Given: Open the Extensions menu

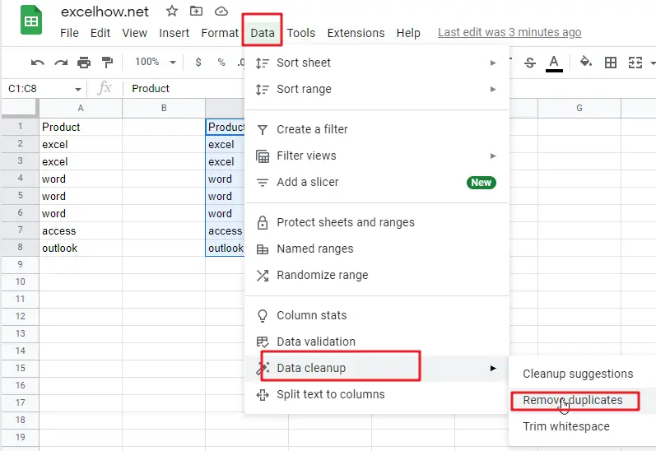Looking at the screenshot, I should (x=356, y=33).
